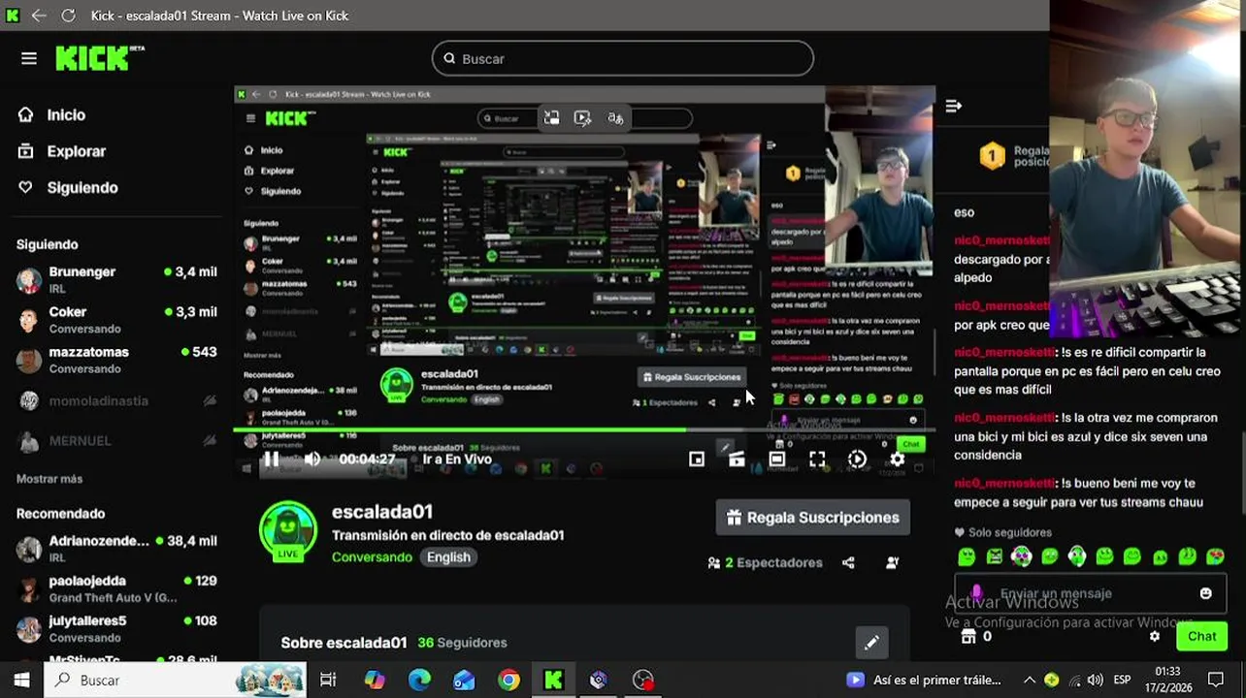Edit channel info with pencil icon

click(x=871, y=642)
